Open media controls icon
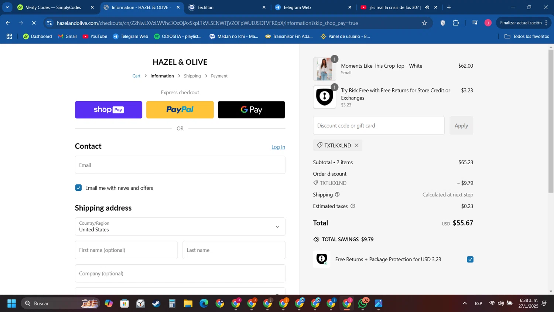 point(475,23)
